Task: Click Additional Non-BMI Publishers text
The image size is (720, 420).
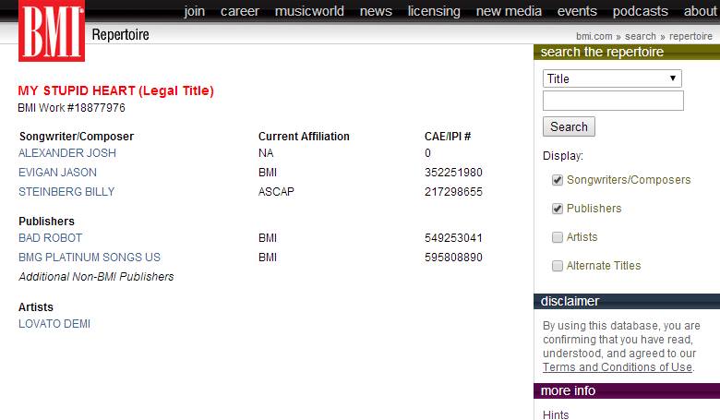Action: tap(96, 276)
